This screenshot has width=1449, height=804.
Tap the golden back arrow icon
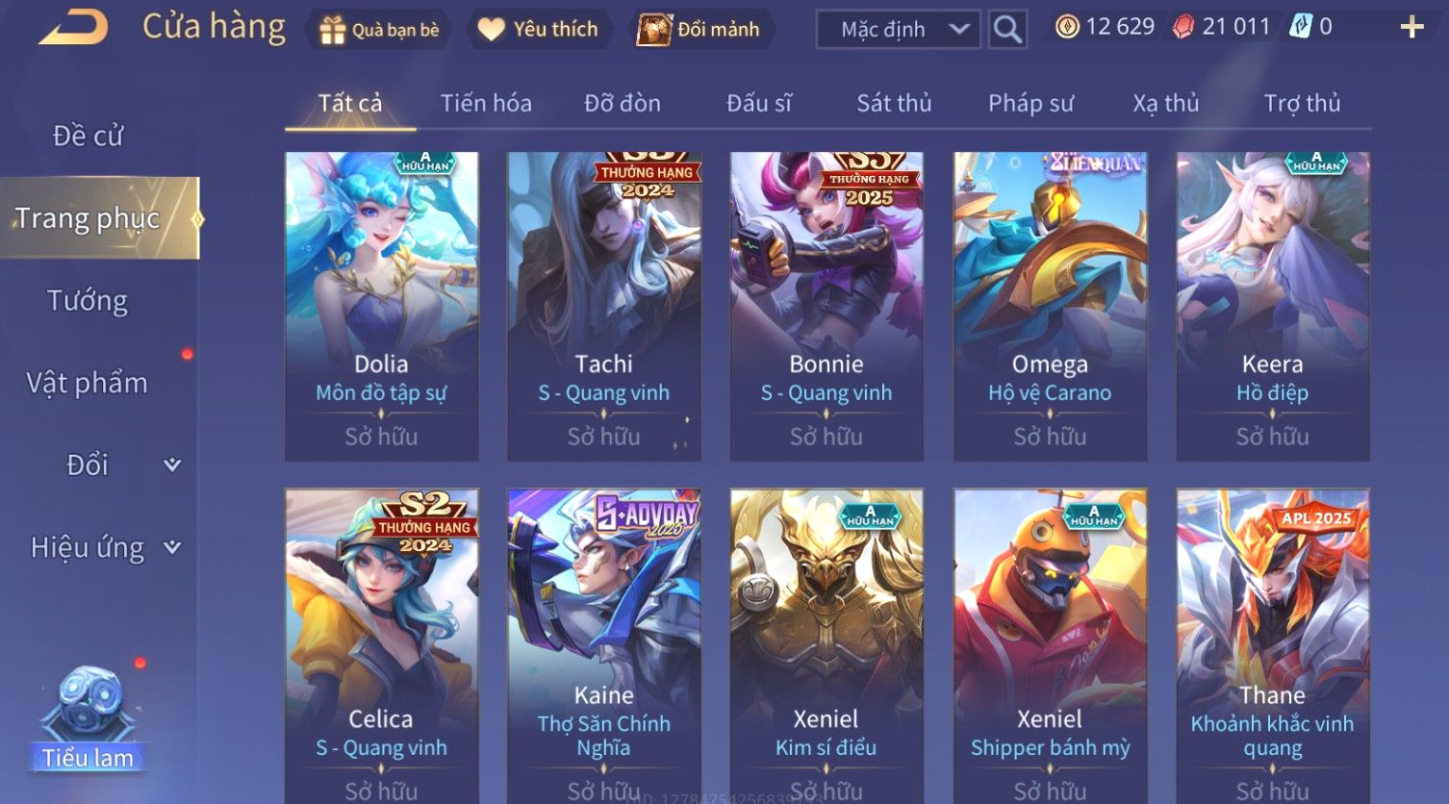point(73,27)
